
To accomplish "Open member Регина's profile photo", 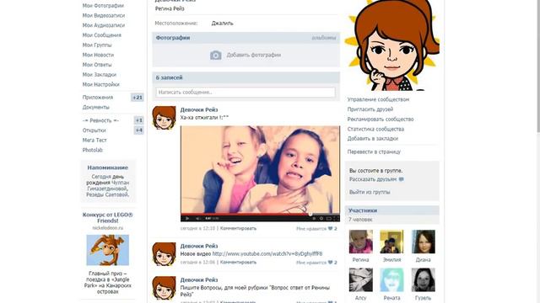I will click(360, 242).
